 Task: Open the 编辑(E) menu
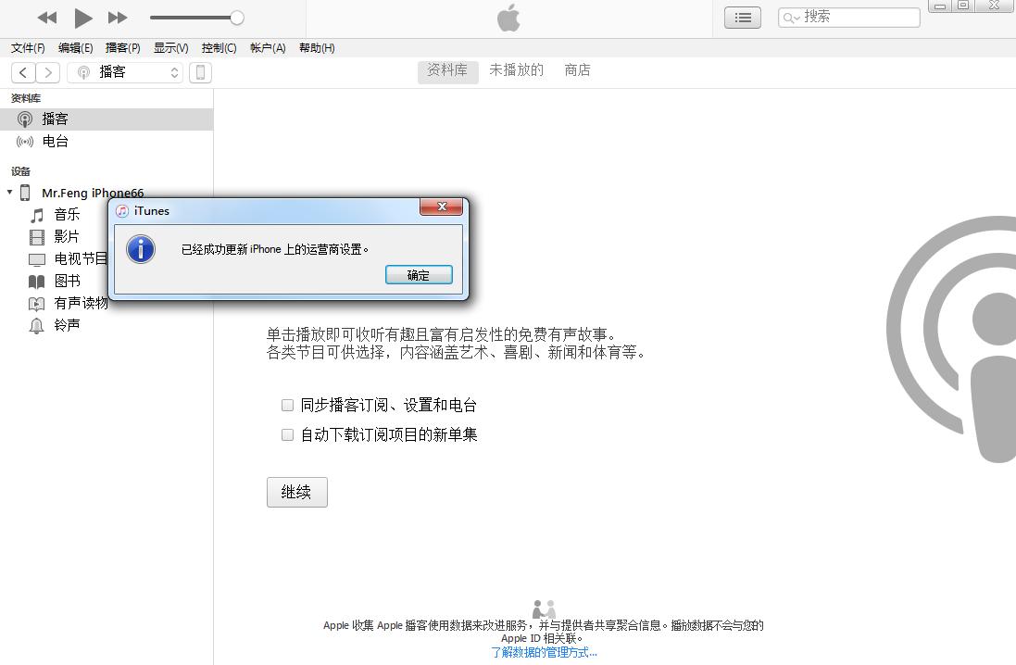coord(75,48)
